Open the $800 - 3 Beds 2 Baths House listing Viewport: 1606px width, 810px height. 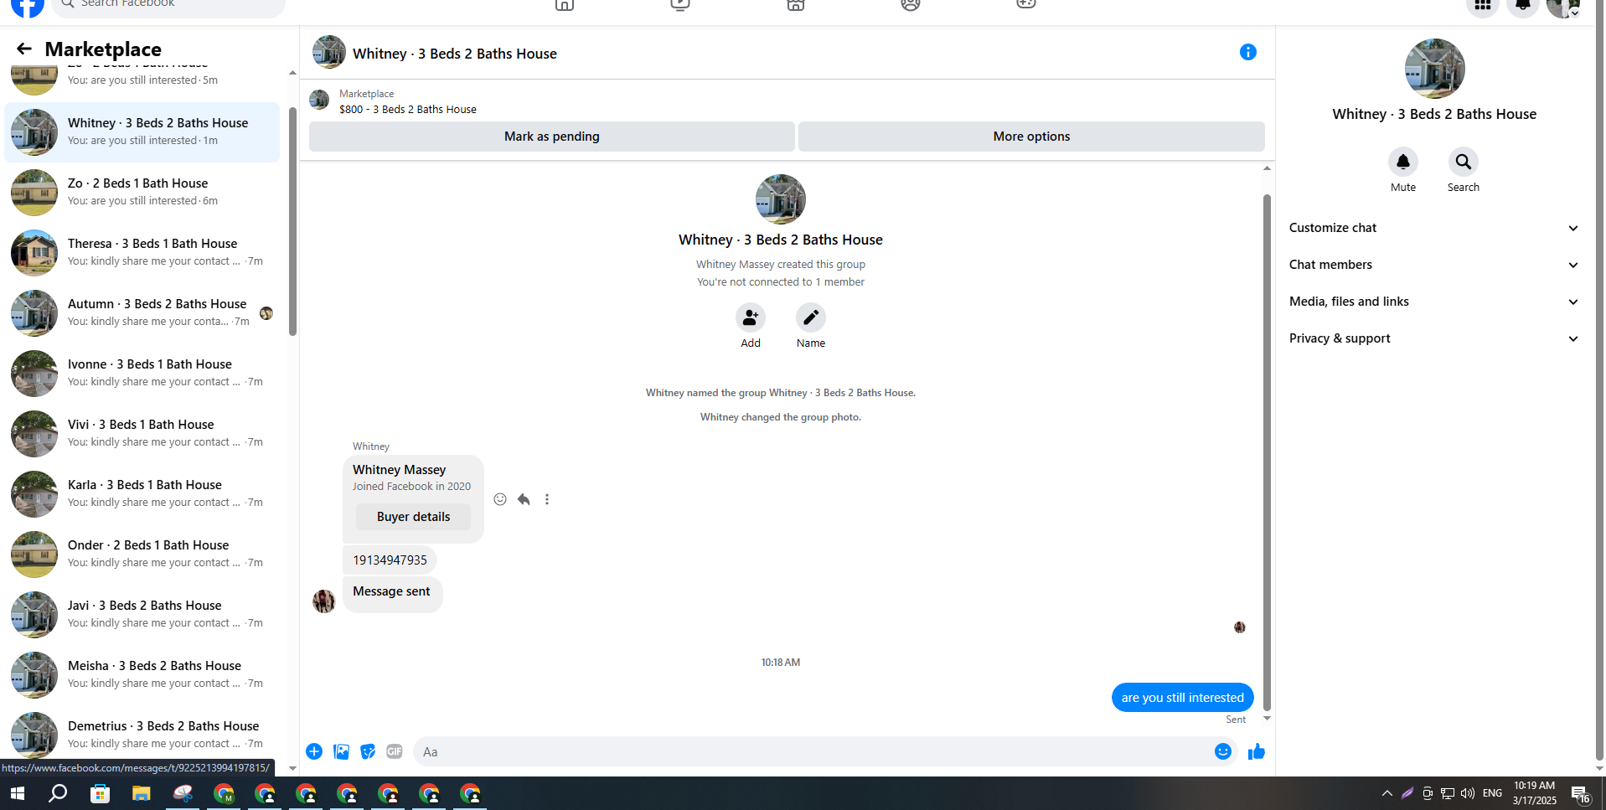[x=407, y=109]
